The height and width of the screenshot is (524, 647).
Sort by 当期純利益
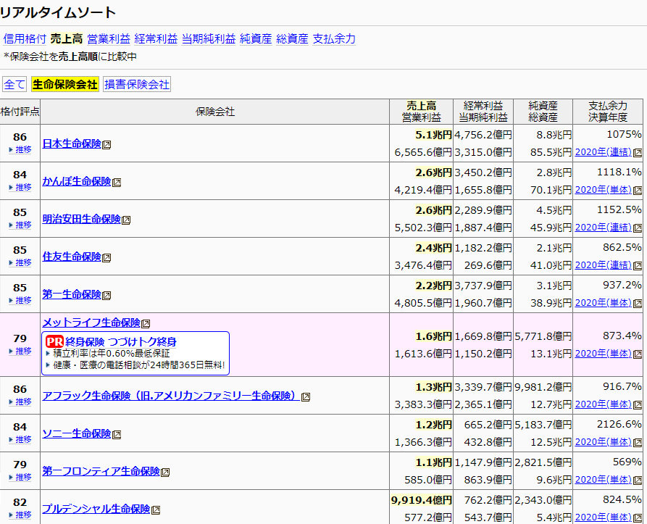tap(209, 39)
